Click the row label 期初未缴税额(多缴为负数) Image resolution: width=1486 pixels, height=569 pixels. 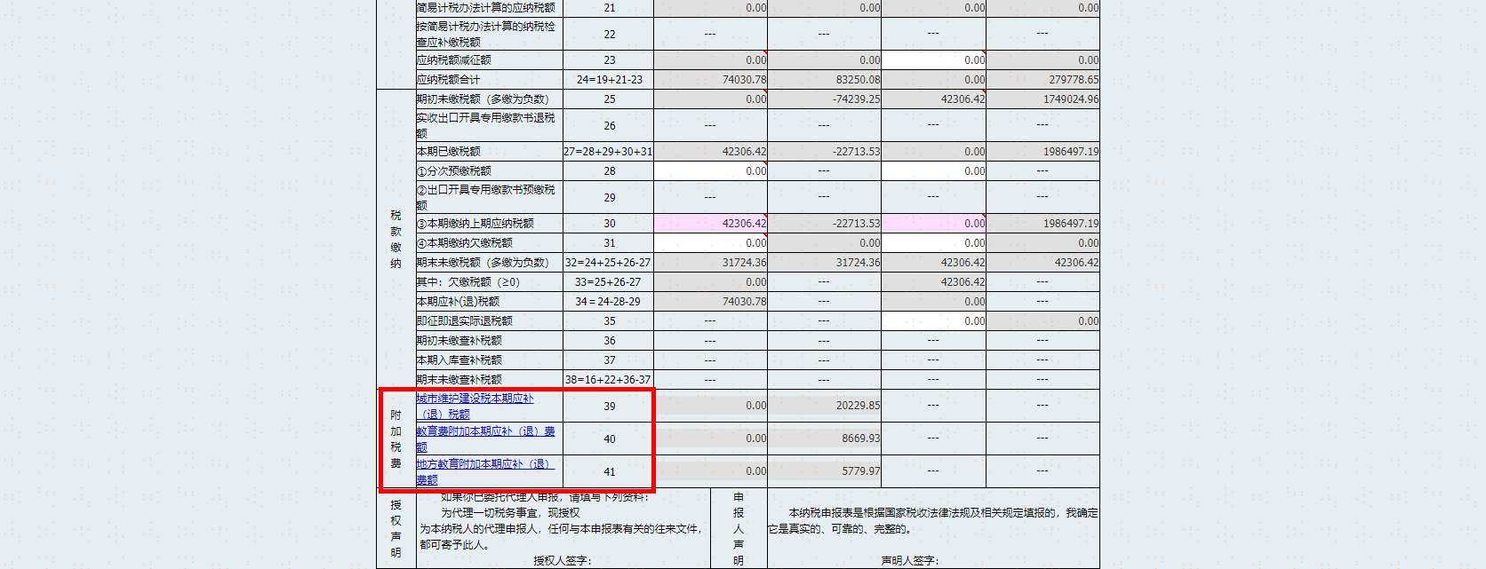click(483, 99)
